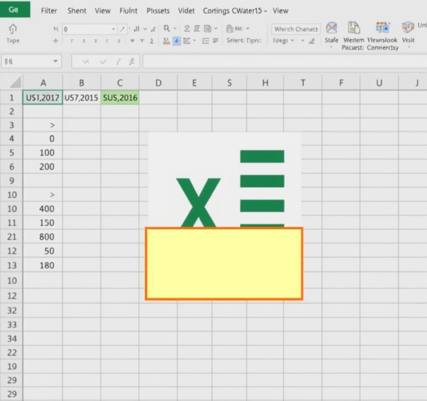427x401 pixels.
Task: Click the orange-underlined A font color icon
Action: point(166,41)
